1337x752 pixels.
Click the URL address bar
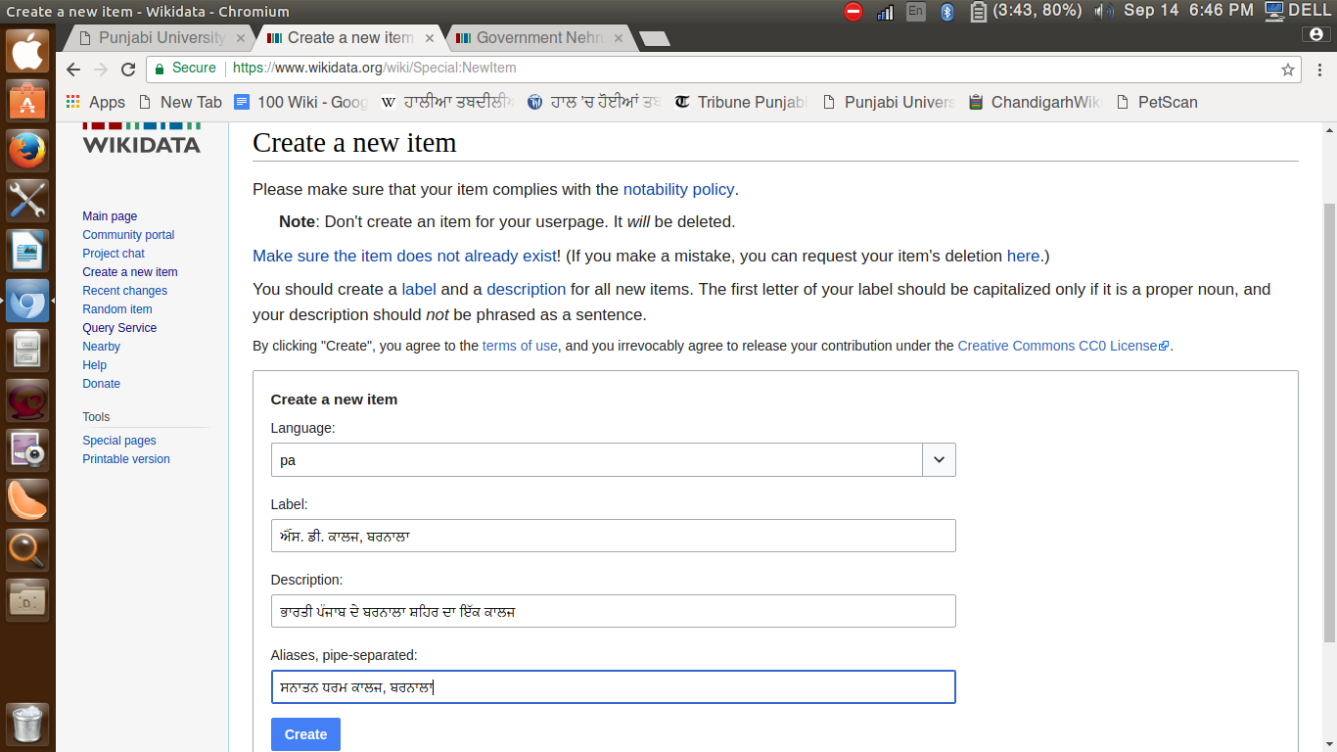click(724, 69)
